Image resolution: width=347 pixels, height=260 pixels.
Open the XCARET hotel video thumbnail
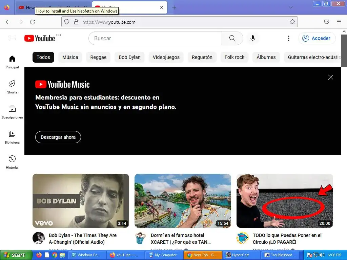click(183, 201)
